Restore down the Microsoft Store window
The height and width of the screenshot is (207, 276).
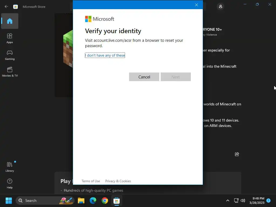(257, 4)
